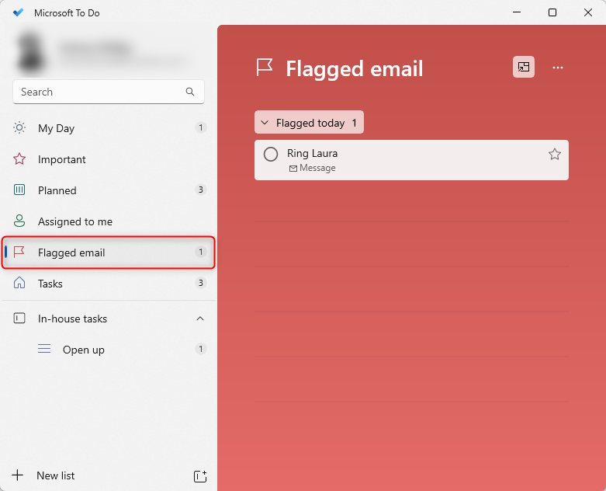The width and height of the screenshot is (606, 491).
Task: Open the Open up list
Action: [x=108, y=350]
